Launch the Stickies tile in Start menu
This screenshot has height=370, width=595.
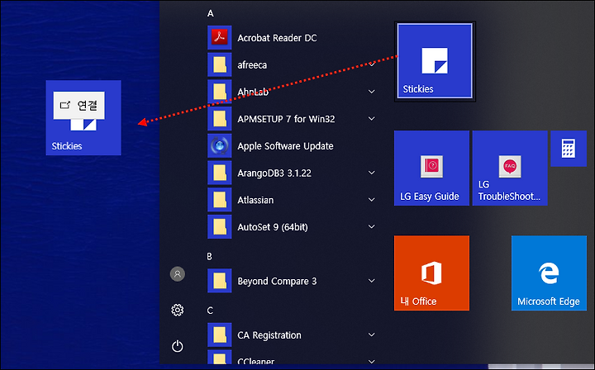tap(435, 61)
